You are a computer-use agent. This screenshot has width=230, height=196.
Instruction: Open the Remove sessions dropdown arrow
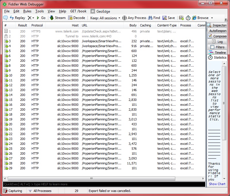(x=33, y=18)
